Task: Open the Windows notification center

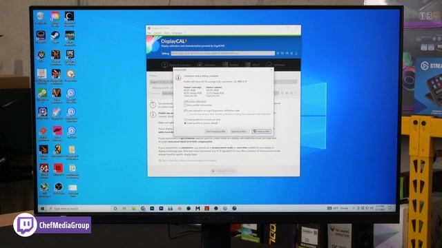Action: coord(390,208)
